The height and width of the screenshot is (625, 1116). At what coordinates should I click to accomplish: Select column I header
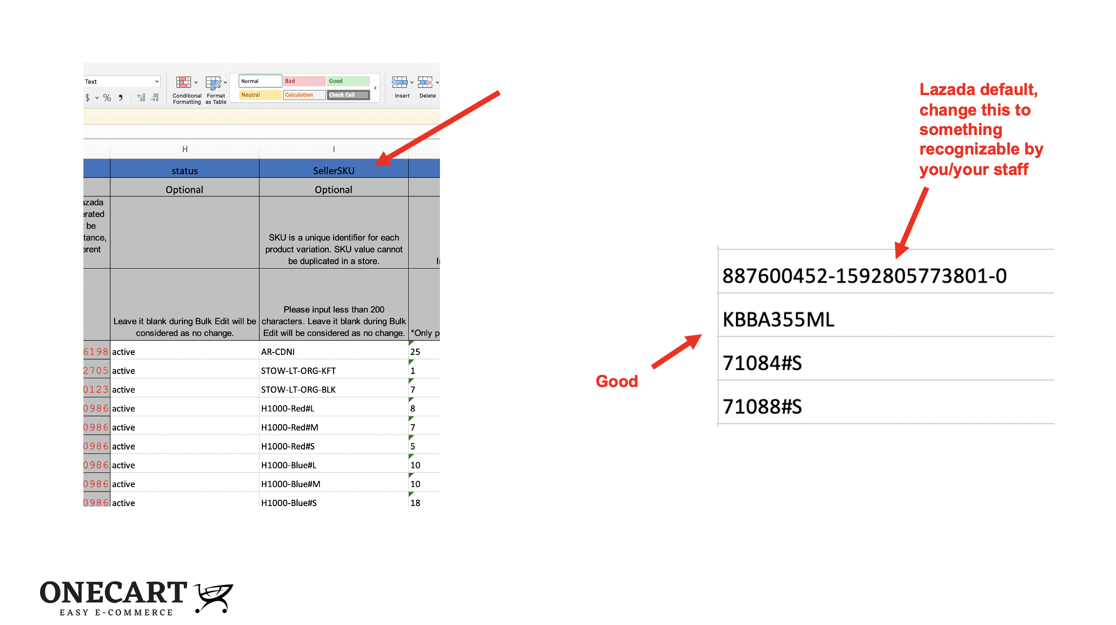(x=334, y=149)
